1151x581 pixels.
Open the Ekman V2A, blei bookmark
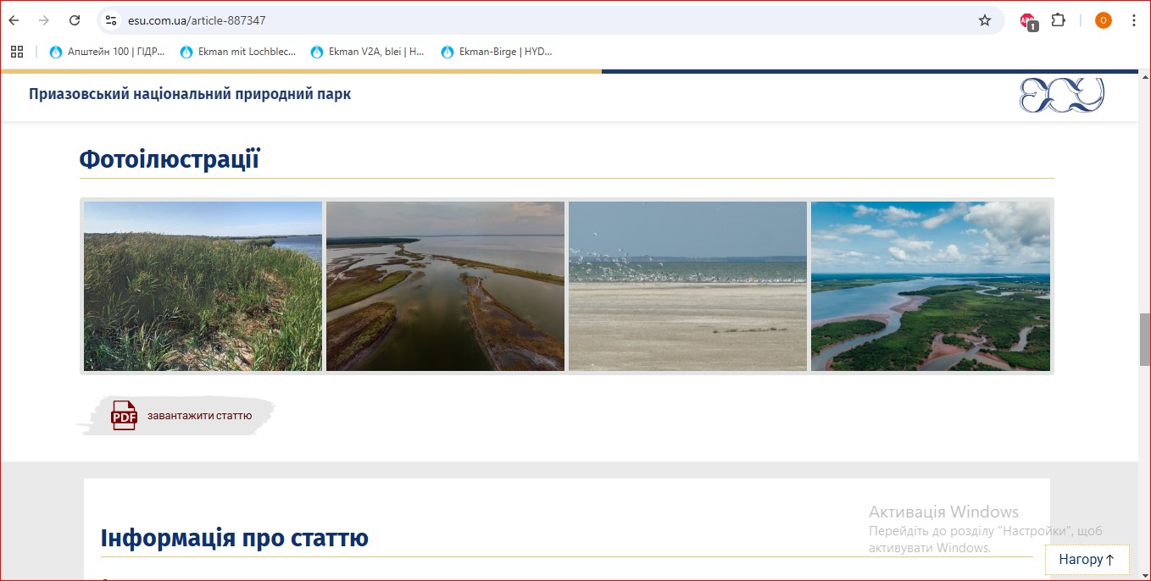(368, 52)
